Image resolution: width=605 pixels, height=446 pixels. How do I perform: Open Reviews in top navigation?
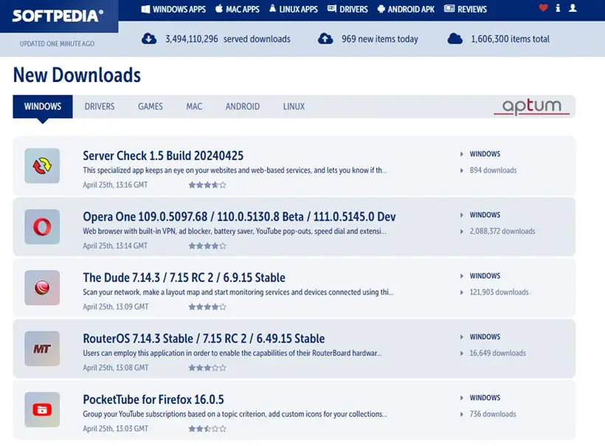click(466, 10)
